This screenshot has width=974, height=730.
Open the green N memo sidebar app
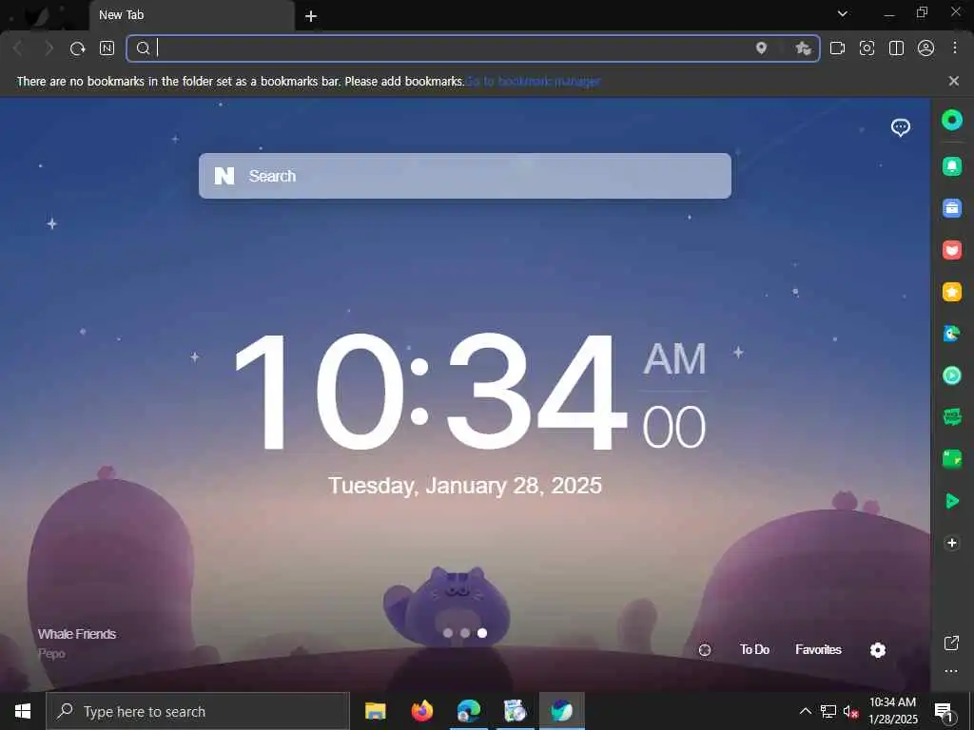(x=951, y=459)
